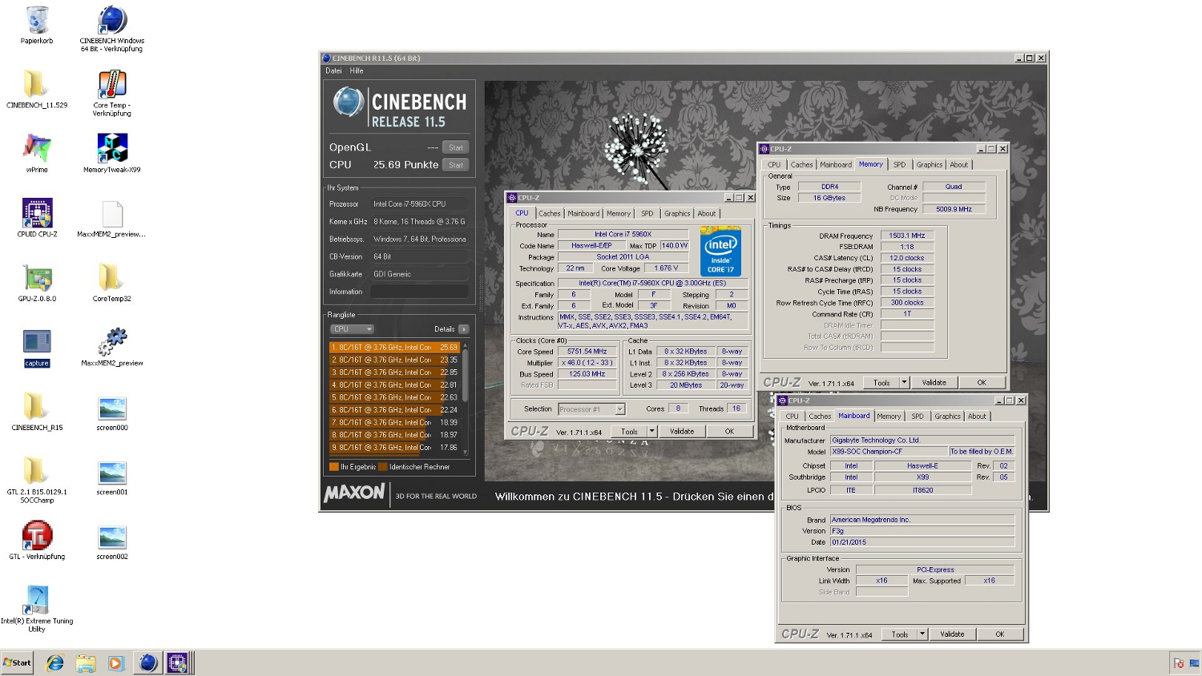Open the Windows Start menu

(x=17, y=663)
